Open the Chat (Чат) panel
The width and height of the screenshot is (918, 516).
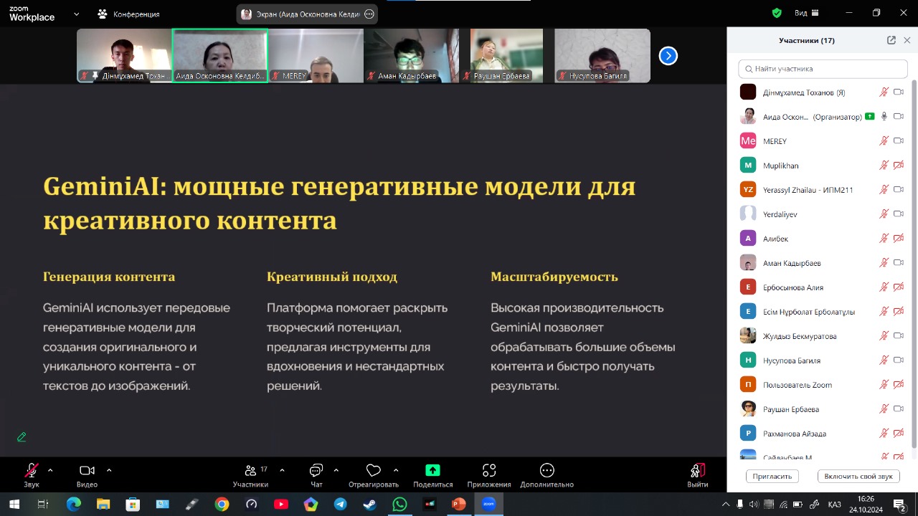pyautogui.click(x=316, y=471)
